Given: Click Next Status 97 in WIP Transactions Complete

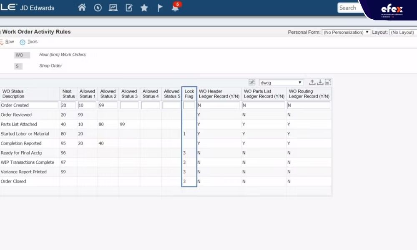Looking at the screenshot, I should tap(63, 162).
